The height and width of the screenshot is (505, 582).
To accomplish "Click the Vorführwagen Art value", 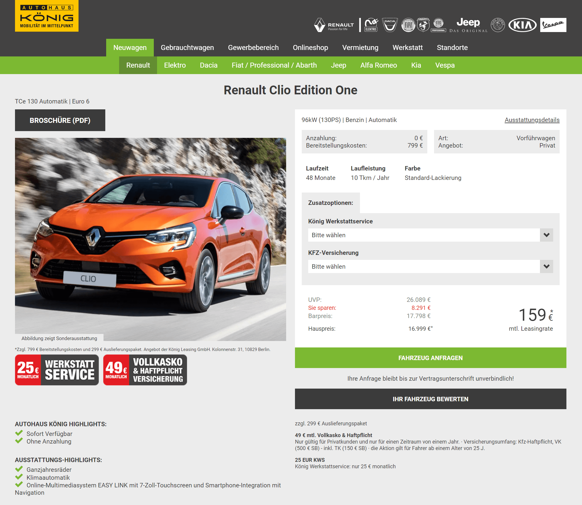I will tap(536, 138).
